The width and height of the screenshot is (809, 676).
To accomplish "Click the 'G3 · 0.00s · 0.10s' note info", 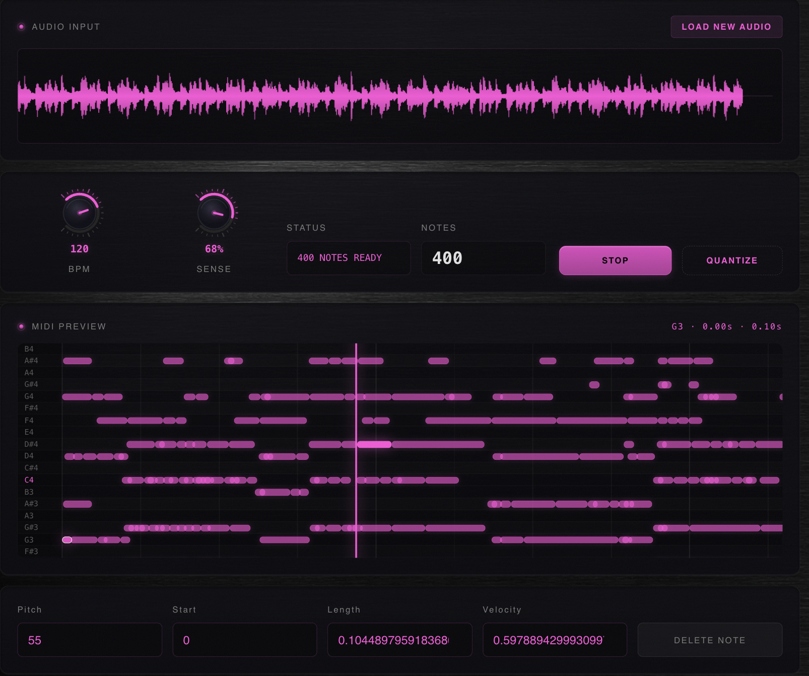I will point(726,326).
